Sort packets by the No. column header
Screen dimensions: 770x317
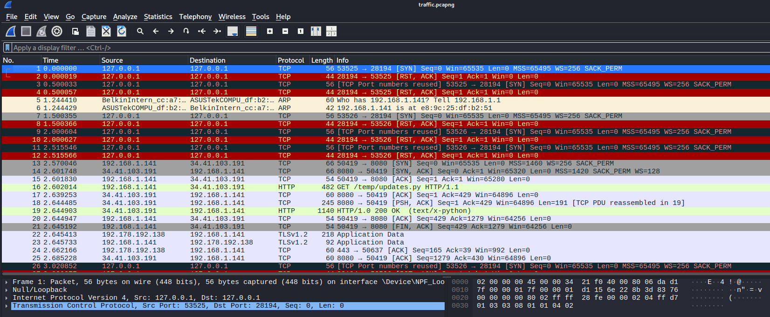tap(21, 60)
